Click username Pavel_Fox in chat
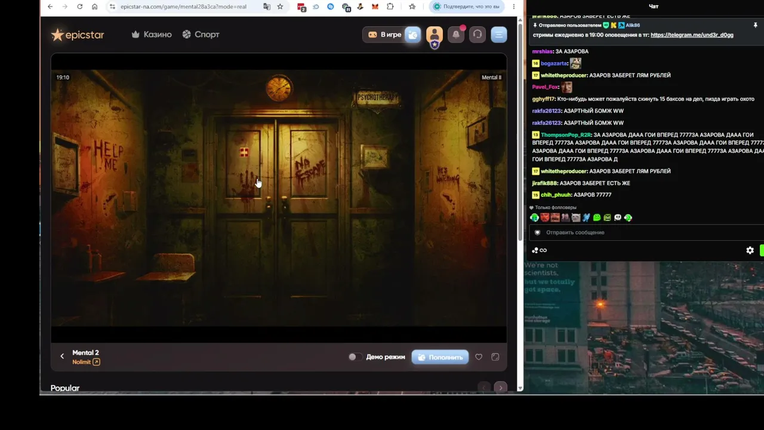The image size is (764, 430). 545,87
